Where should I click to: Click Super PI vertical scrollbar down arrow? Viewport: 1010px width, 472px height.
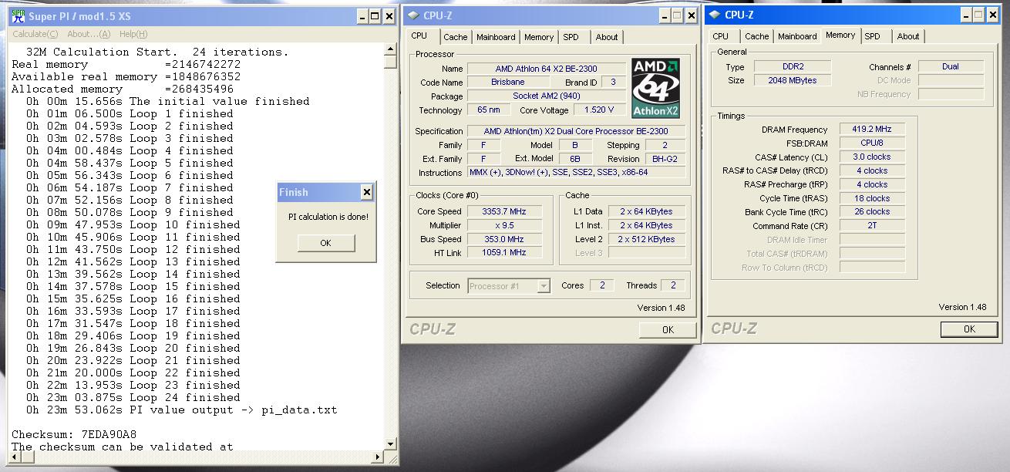point(390,446)
